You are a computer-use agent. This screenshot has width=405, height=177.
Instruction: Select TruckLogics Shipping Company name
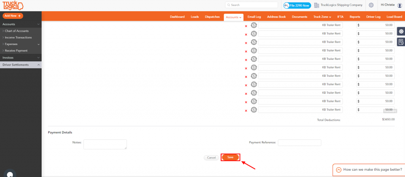point(341,5)
